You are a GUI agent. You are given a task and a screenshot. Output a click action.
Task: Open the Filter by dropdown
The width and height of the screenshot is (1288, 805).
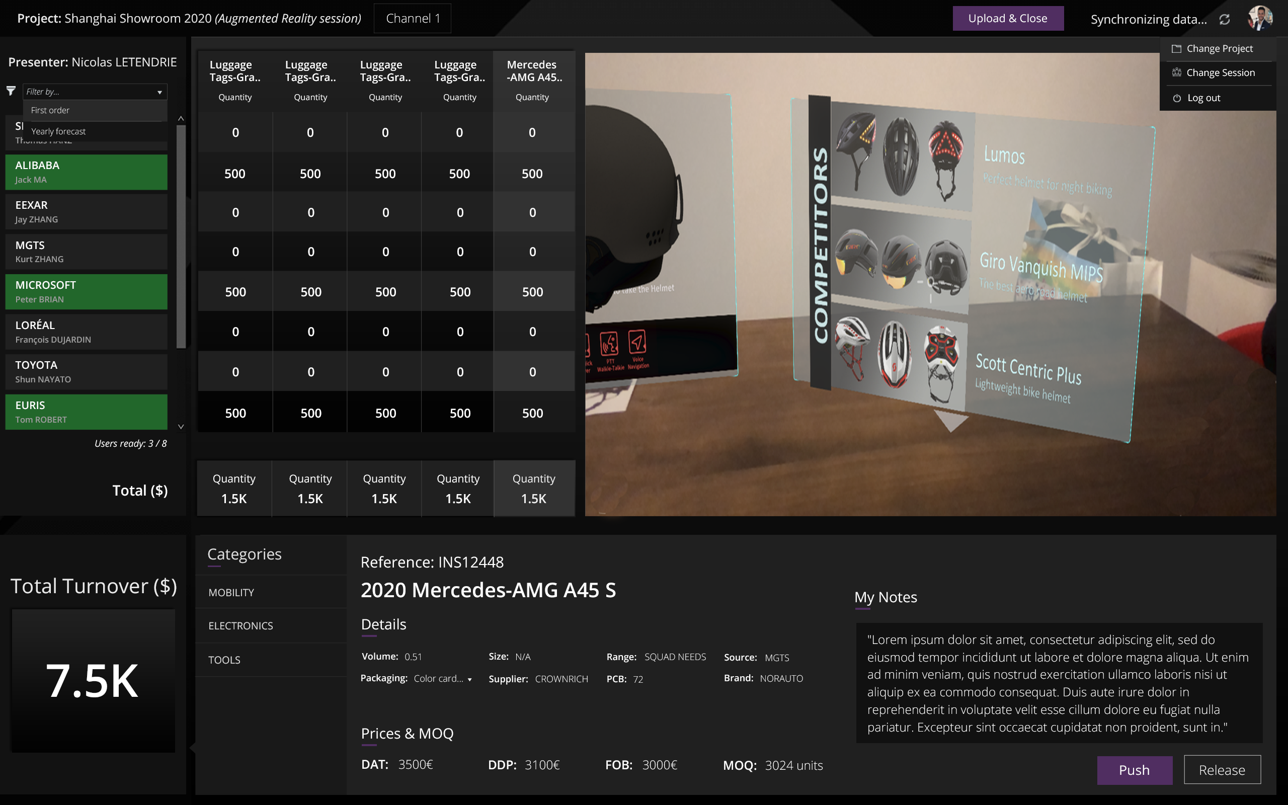point(95,92)
